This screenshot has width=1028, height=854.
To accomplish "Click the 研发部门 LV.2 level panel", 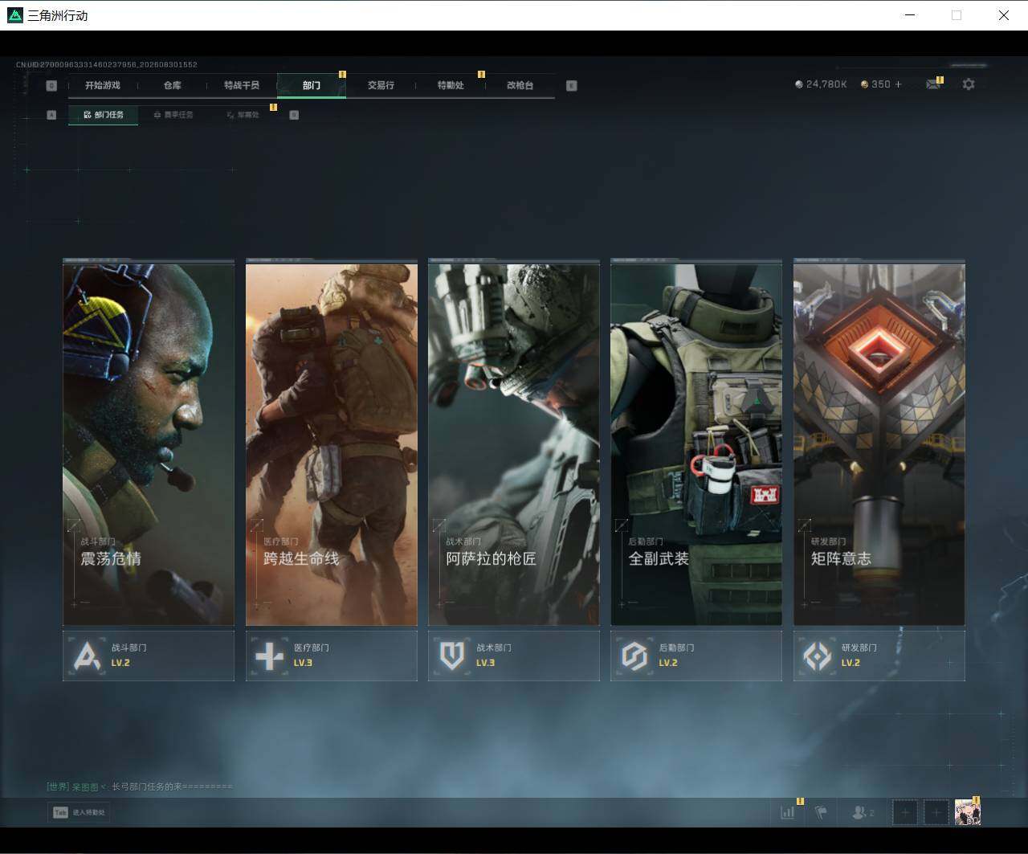I will [x=879, y=656].
